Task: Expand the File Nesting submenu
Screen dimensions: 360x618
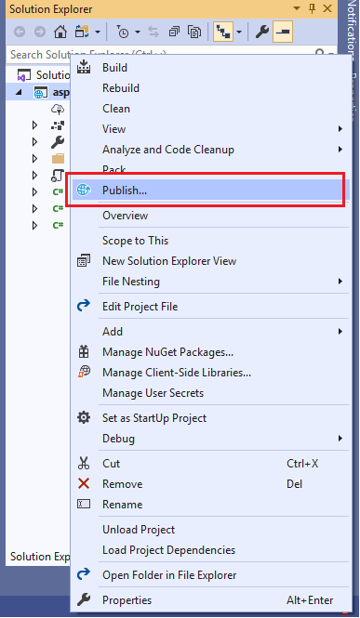Action: [x=340, y=282]
